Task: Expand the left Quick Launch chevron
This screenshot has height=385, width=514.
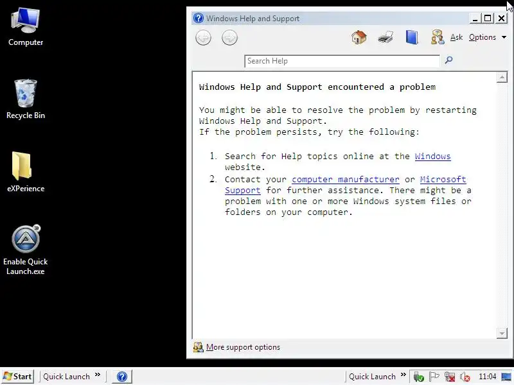Action: 98,375
